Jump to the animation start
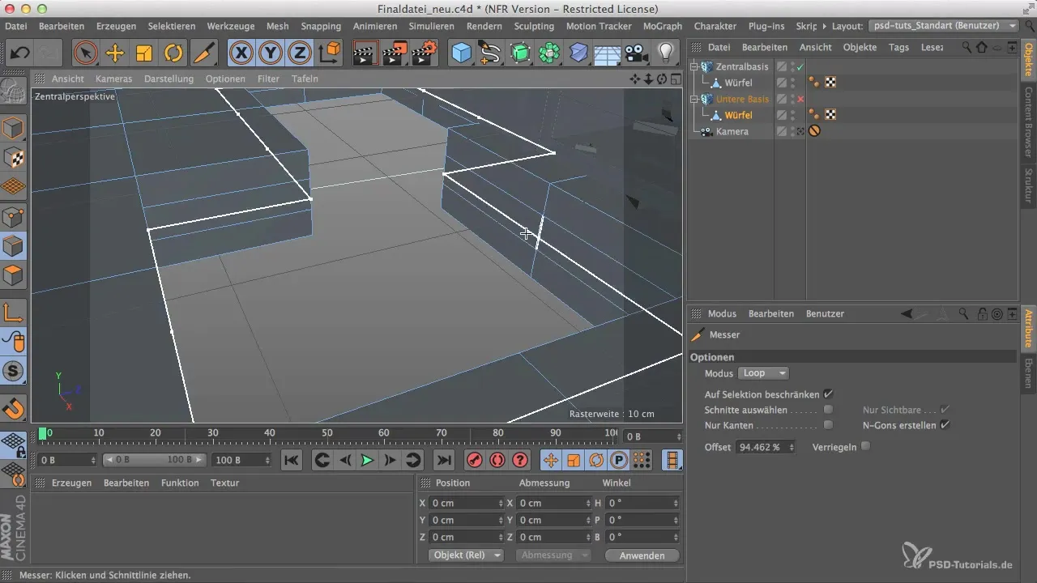The height and width of the screenshot is (583, 1037). (x=292, y=460)
